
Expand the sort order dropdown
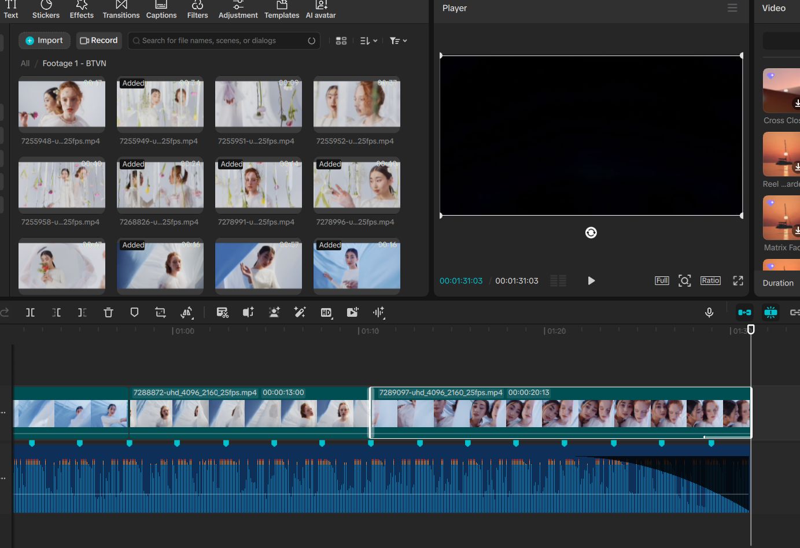click(x=368, y=40)
